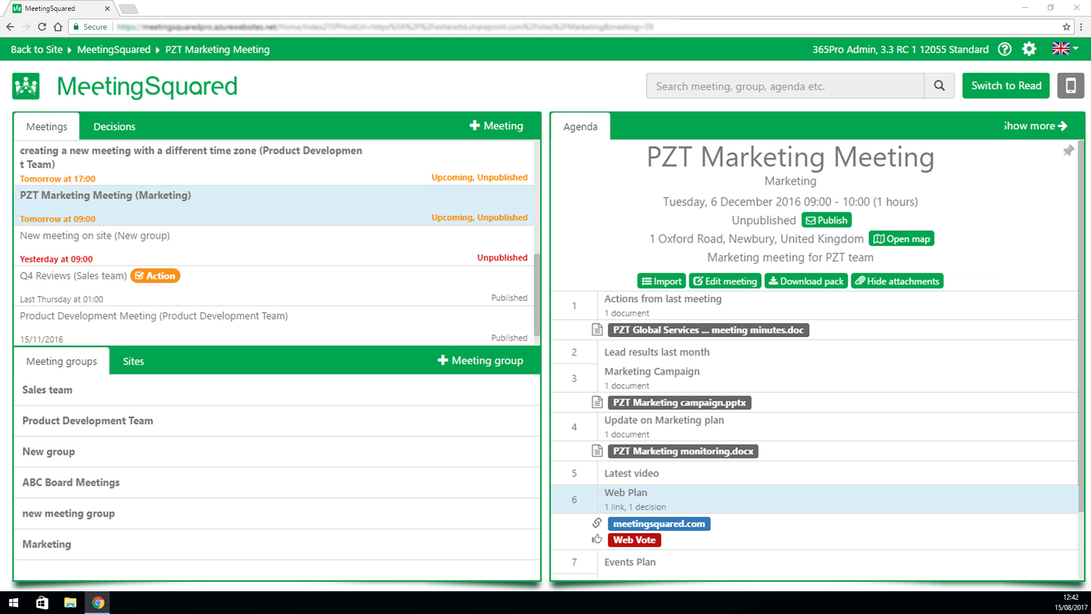The image size is (1091, 614).
Task: Click the search magnifier button
Action: [x=939, y=86]
